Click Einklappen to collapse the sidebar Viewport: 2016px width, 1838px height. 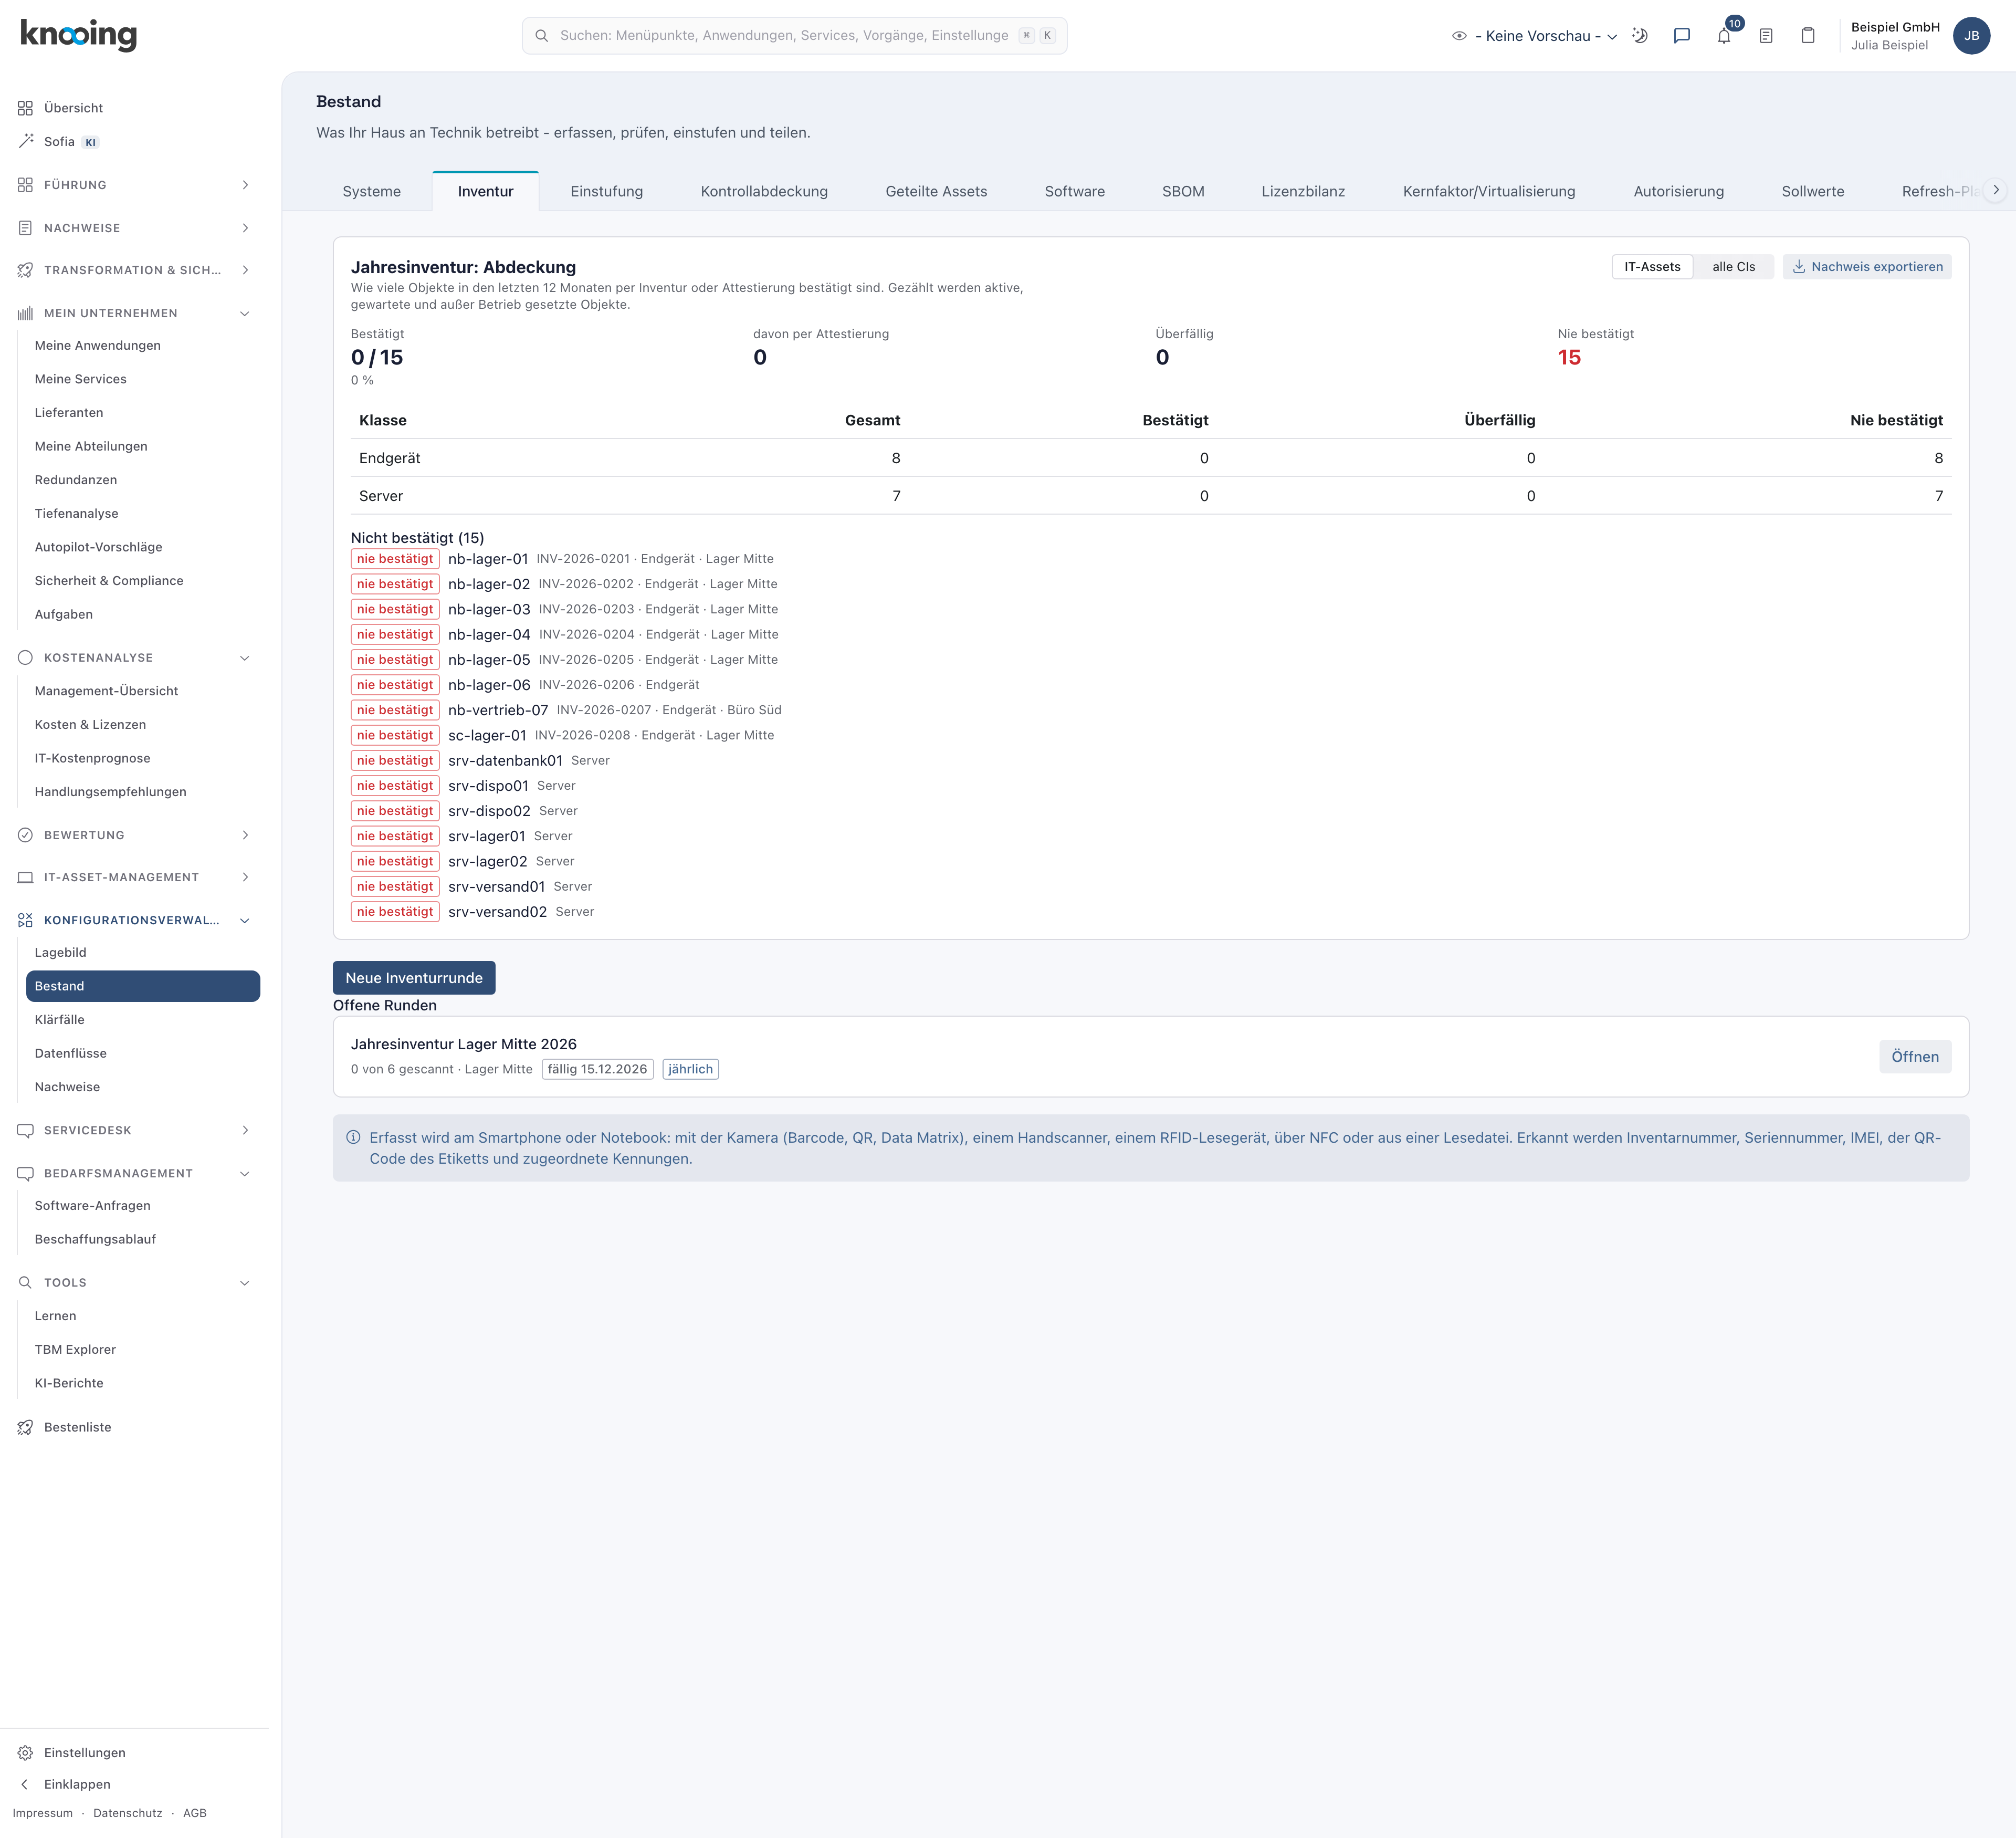click(x=77, y=1784)
